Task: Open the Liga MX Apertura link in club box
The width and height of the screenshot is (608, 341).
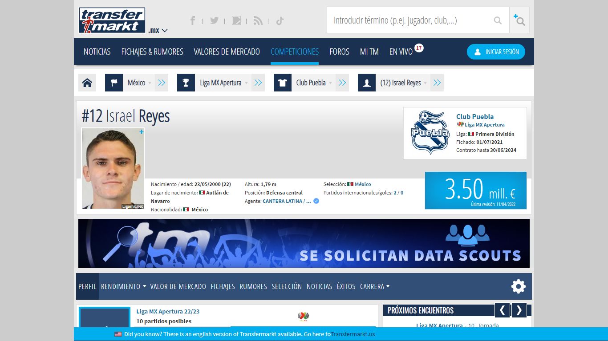Action: click(485, 125)
